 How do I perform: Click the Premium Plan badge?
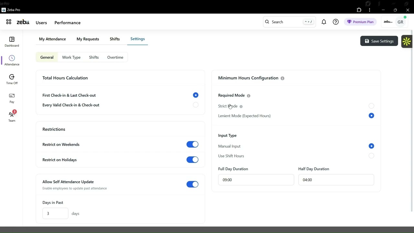click(360, 22)
